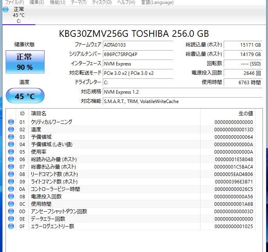This screenshot has height=252, width=268.
Task: Select the 予備領域 (しきい値) attribute name
Action: tap(52, 144)
